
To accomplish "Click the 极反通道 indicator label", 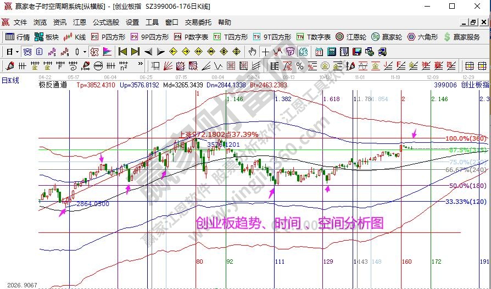I will [x=53, y=85].
